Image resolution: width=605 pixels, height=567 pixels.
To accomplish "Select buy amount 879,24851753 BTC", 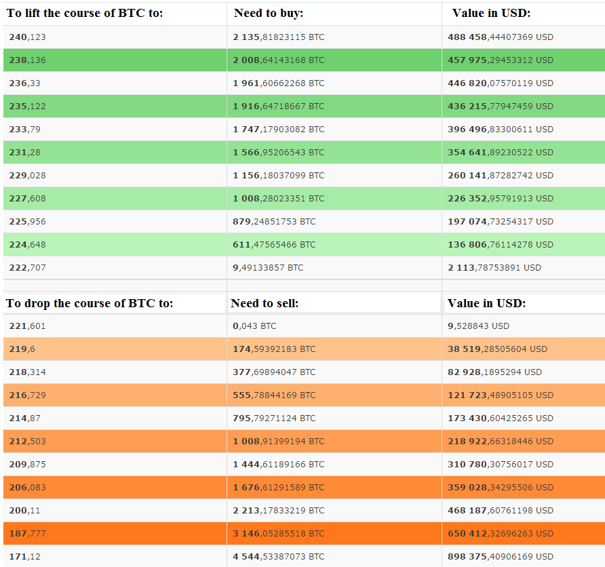I will (274, 222).
